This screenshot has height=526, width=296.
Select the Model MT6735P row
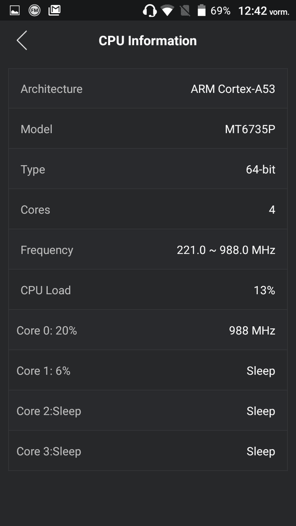148,129
